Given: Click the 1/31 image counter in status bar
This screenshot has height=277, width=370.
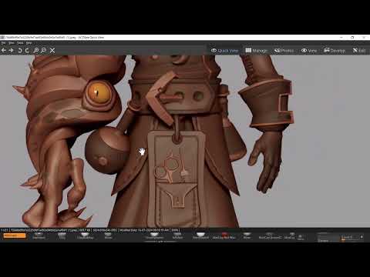Looking at the screenshot, I should point(5,230).
